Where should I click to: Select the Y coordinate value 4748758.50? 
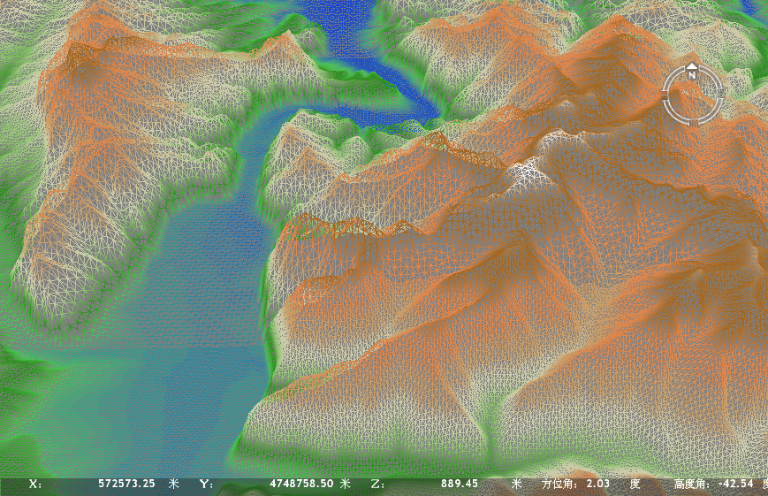301,484
